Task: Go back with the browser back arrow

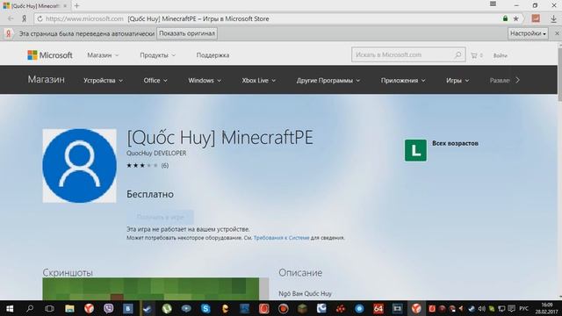Action: pyautogui.click(x=11, y=18)
